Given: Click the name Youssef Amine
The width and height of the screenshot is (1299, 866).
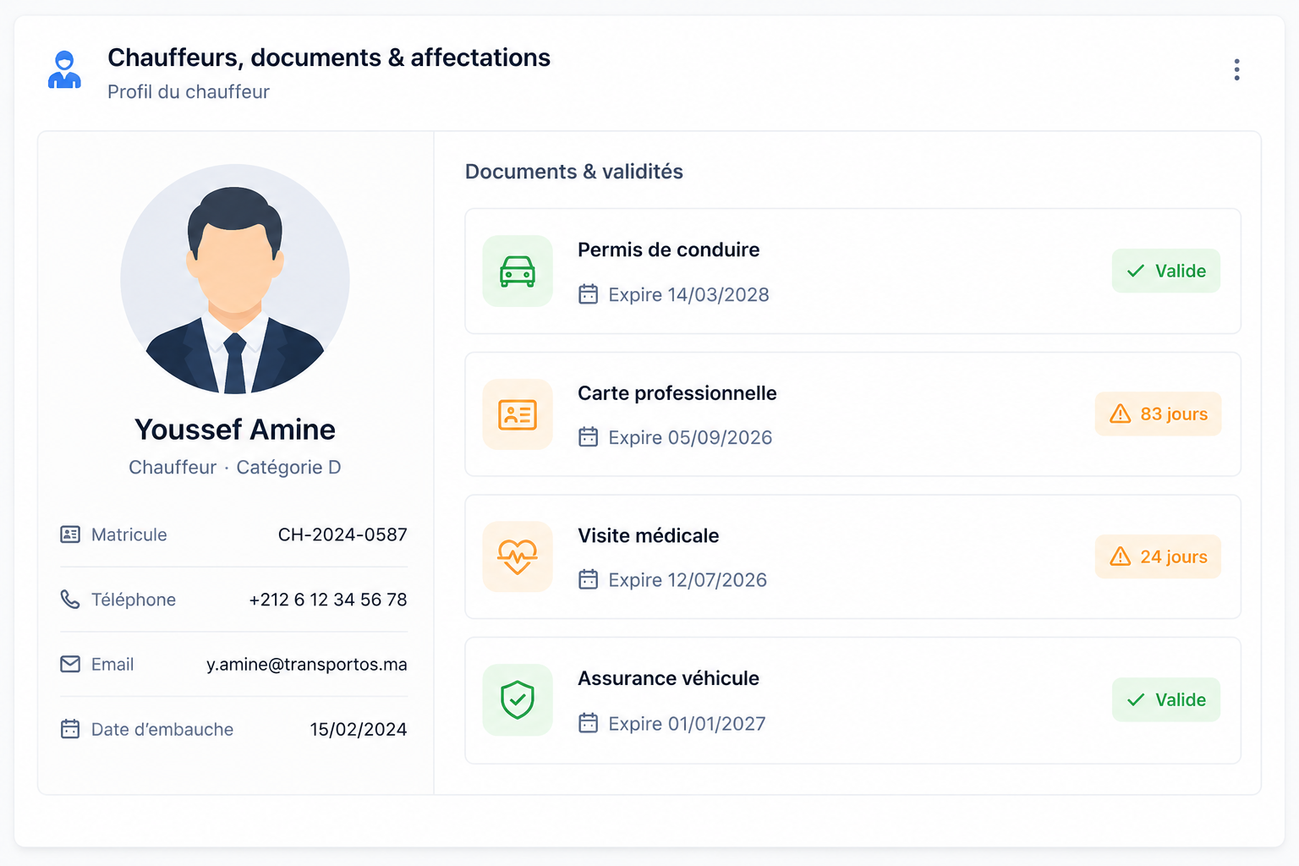Looking at the screenshot, I should 235,430.
